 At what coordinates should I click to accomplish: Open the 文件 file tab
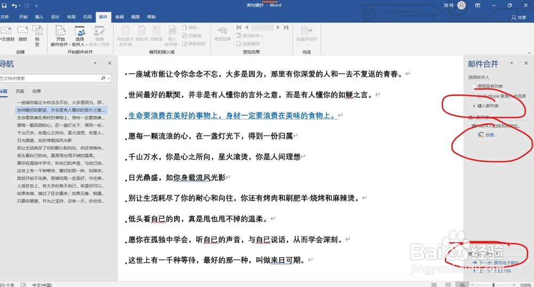tap(5, 17)
